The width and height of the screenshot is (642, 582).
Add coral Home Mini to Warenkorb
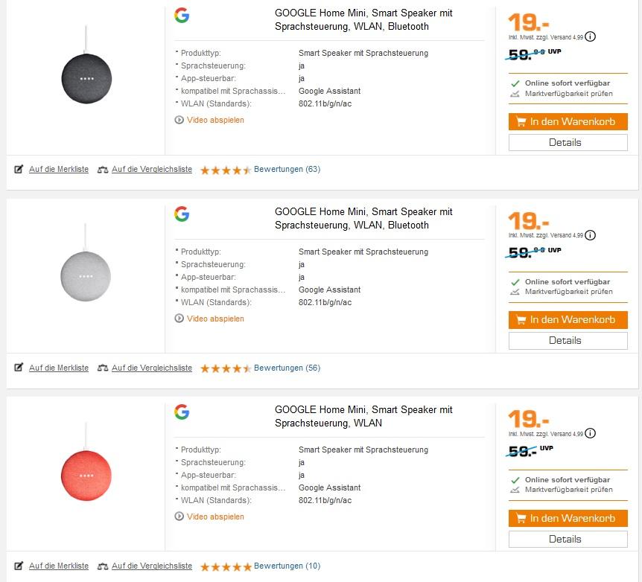(568, 518)
